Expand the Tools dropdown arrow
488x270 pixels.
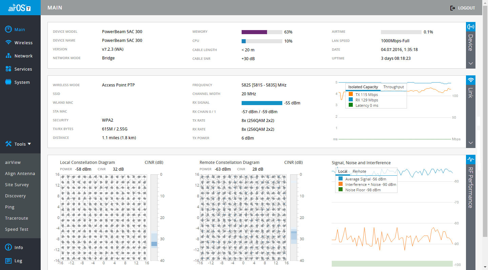(x=29, y=144)
